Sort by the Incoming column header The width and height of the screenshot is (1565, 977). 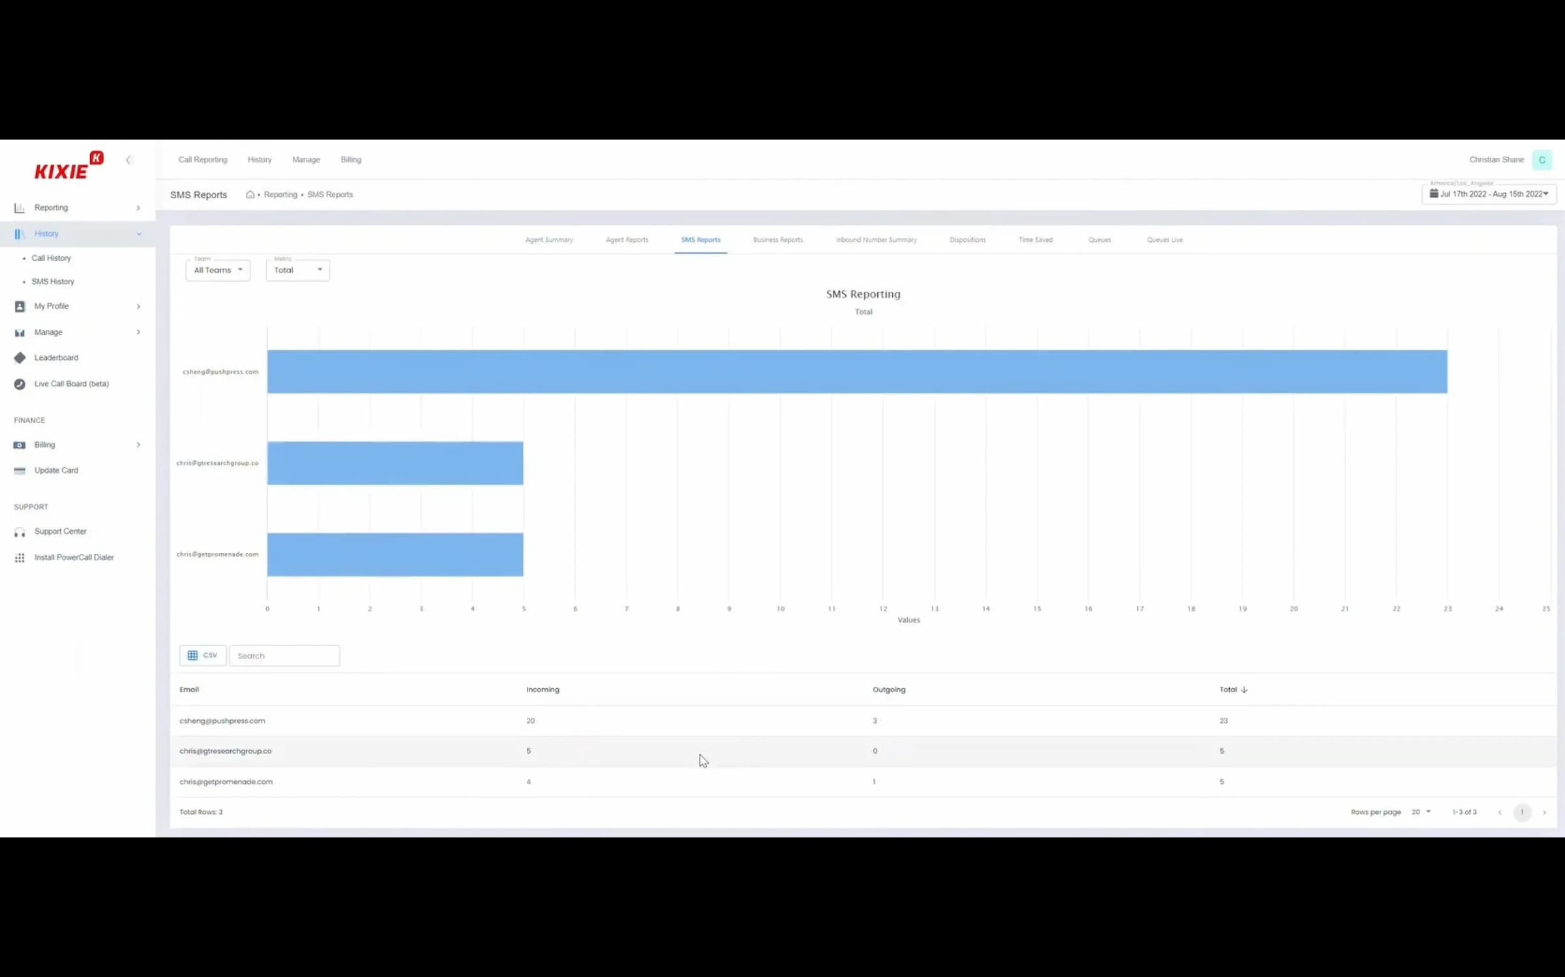coord(543,689)
